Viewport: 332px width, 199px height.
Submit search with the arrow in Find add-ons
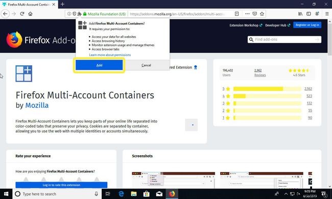tap(317, 40)
